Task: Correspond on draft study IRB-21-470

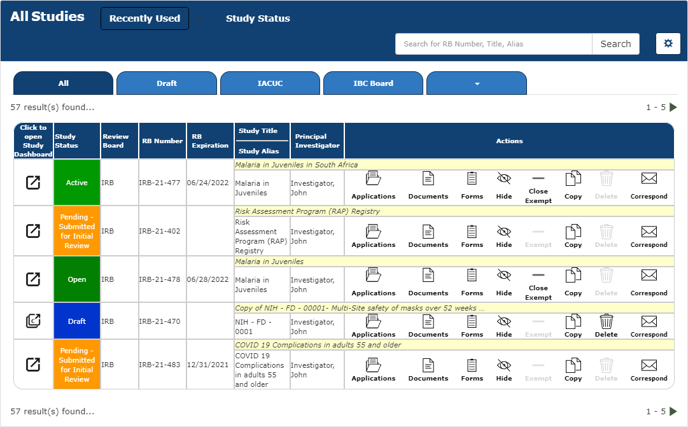Action: pyautogui.click(x=649, y=326)
